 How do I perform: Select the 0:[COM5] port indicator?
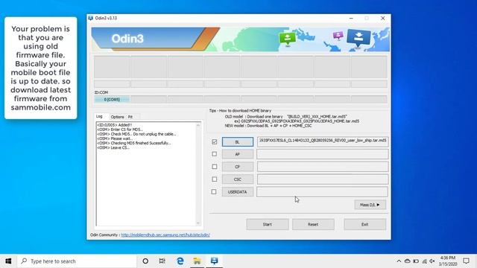point(112,99)
